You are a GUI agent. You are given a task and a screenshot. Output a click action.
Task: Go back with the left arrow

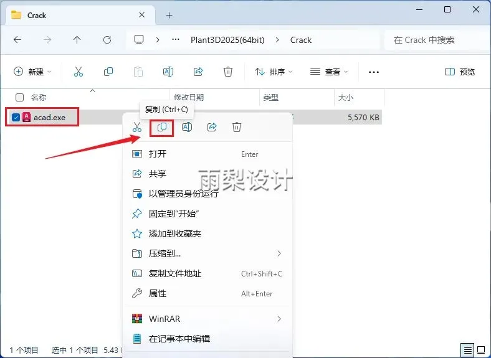(x=17, y=40)
